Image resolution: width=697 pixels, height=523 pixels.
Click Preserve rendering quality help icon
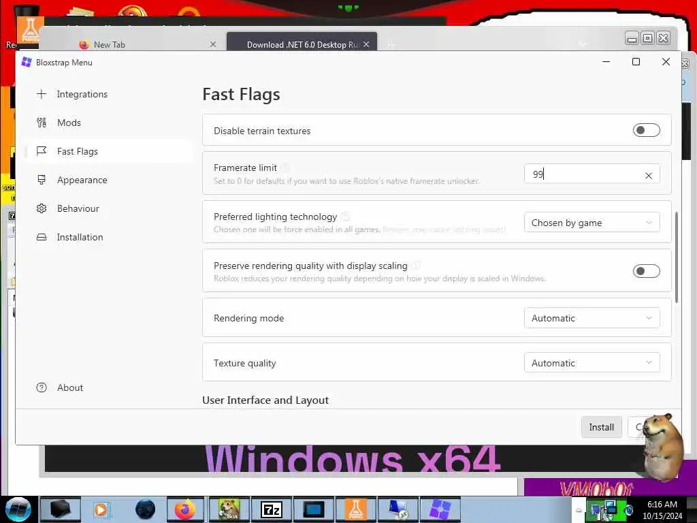pos(416,266)
